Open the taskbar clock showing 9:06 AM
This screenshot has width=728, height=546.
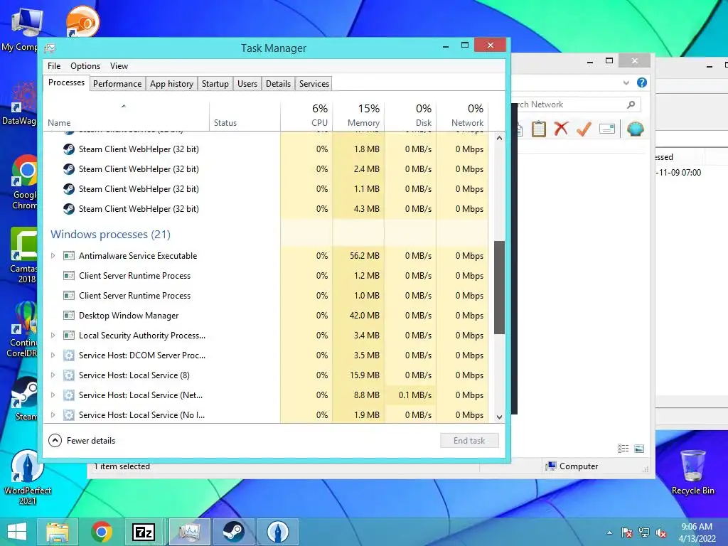pos(697,532)
